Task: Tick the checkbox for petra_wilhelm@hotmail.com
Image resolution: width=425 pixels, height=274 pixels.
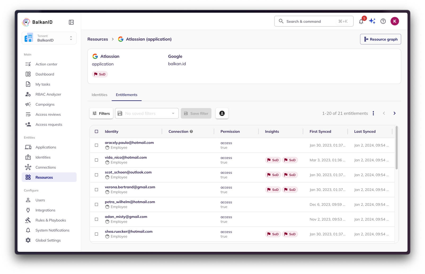Action: point(96,204)
